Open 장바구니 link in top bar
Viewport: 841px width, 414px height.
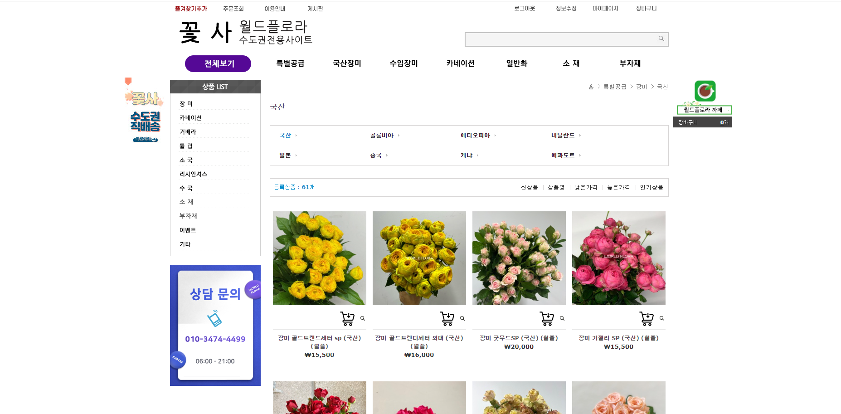[646, 8]
